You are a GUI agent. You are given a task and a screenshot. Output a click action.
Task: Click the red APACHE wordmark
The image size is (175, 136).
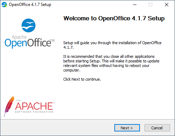coord(34,106)
